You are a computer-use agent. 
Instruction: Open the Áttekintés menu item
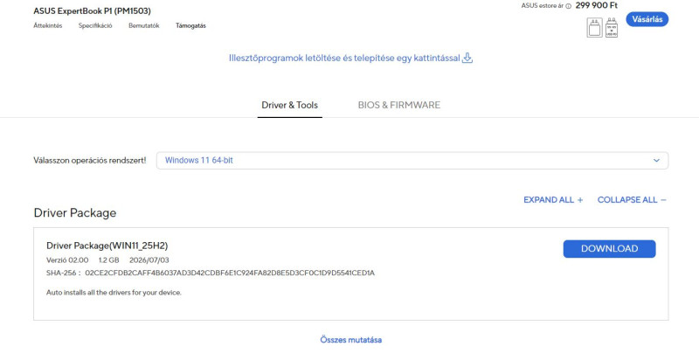coord(48,26)
